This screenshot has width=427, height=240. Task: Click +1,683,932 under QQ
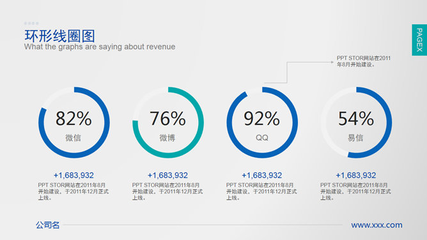(261, 176)
